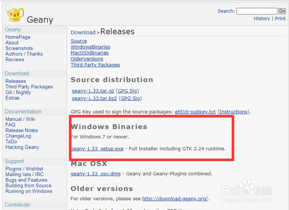Viewport: 289px width, 210px height.
Task: Jump to WindowsBinaries anchor link
Action: 90,47
